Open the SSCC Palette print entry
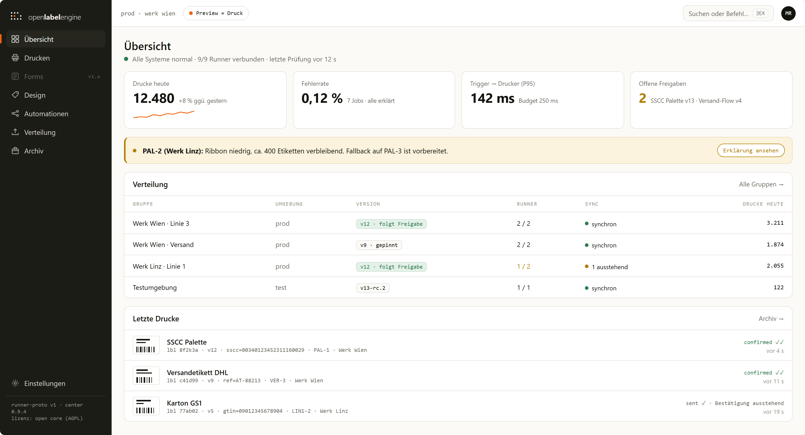This screenshot has height=435, width=805. 458,345
